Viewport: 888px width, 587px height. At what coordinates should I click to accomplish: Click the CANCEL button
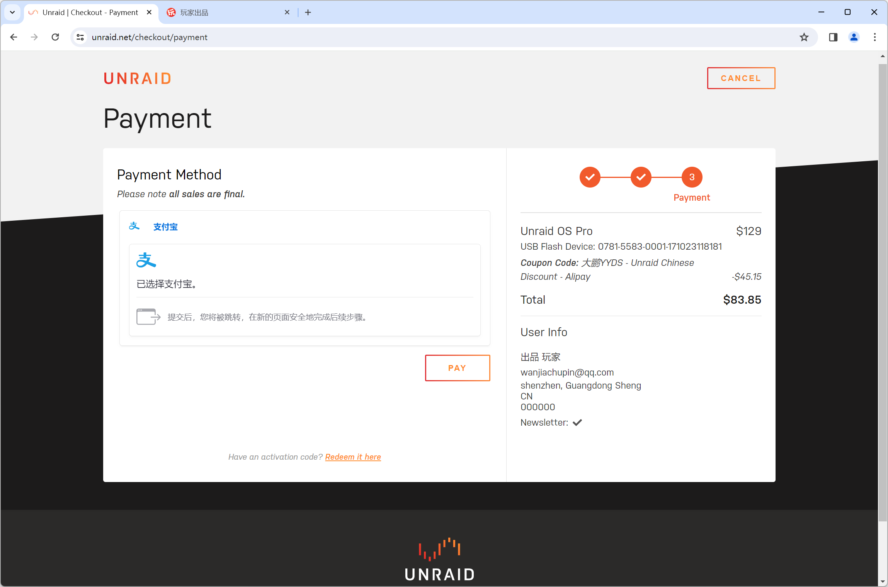tap(741, 78)
